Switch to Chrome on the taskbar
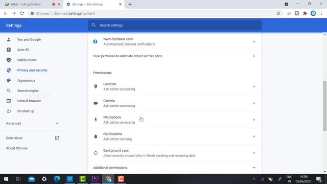The height and width of the screenshot is (184, 327). coord(108,179)
